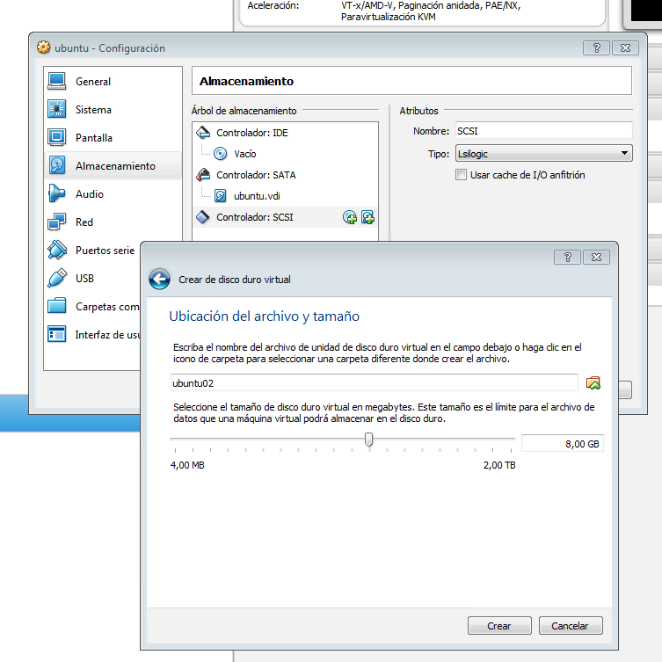
Task: Go to Red settings category
Action: pos(84,222)
